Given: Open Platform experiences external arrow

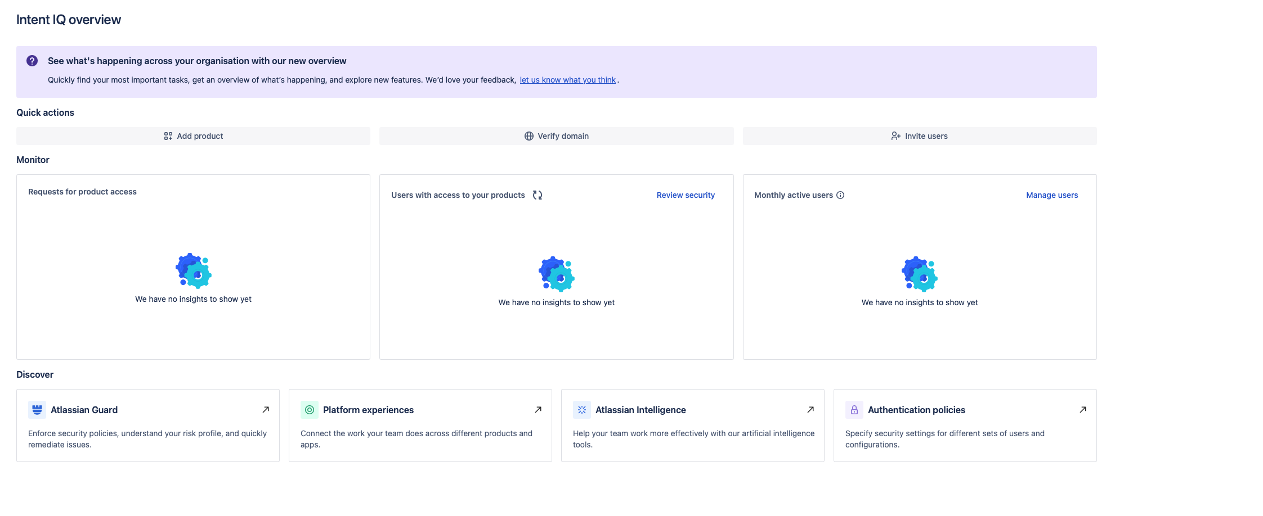Looking at the screenshot, I should click(538, 410).
